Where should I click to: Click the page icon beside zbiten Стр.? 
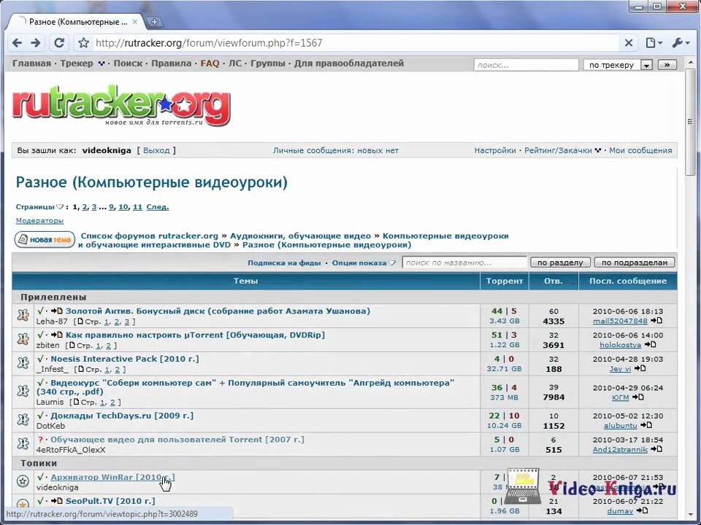tap(72, 345)
